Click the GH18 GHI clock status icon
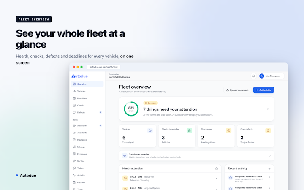 tap(125, 178)
